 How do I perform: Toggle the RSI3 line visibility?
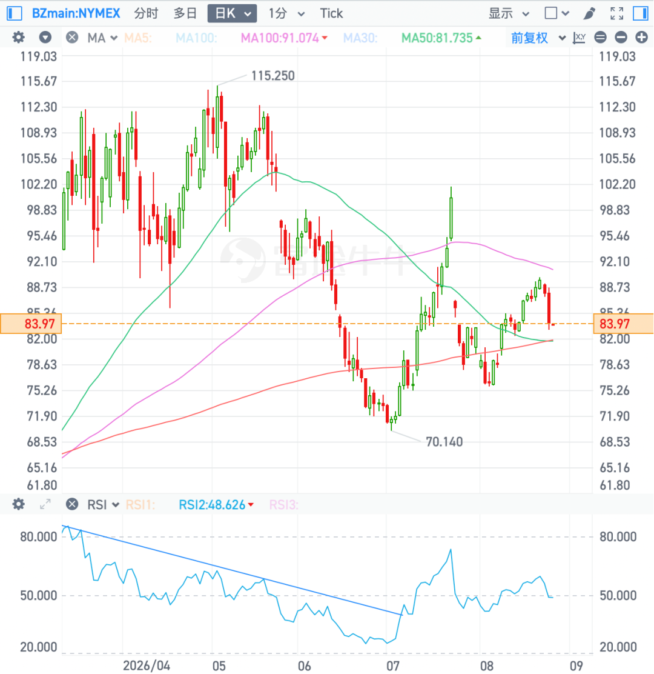coord(283,504)
